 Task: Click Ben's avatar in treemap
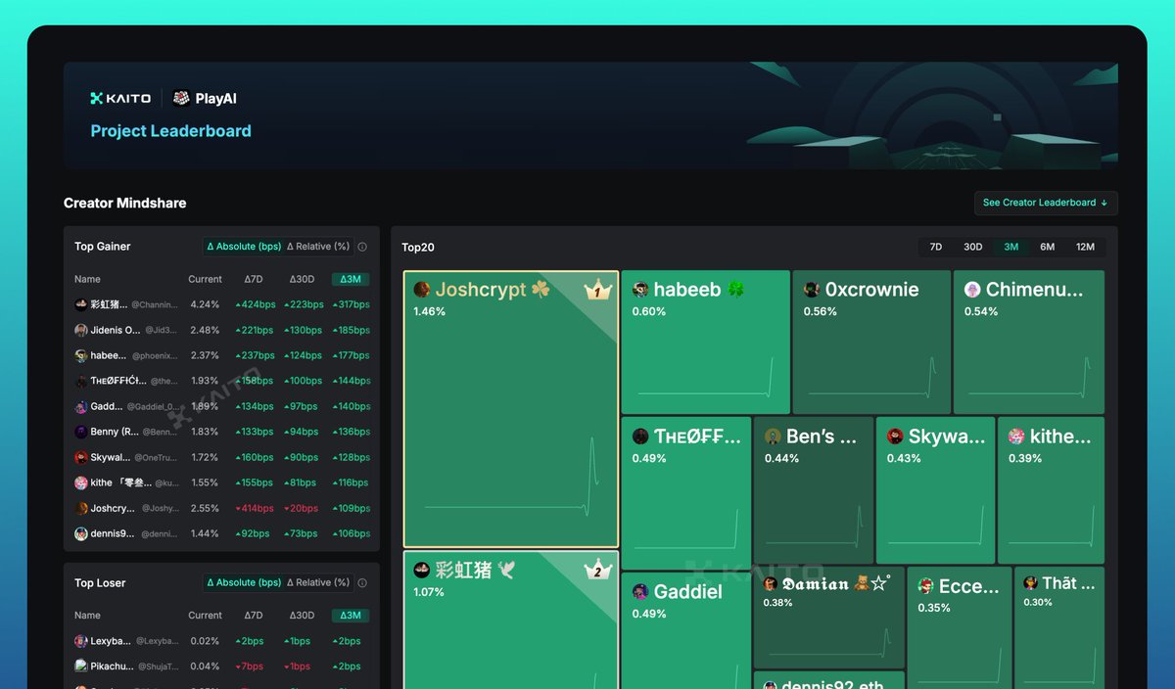773,436
